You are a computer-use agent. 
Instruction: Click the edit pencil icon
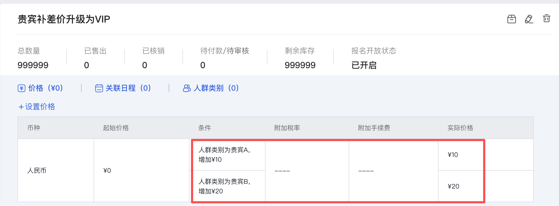click(x=529, y=19)
